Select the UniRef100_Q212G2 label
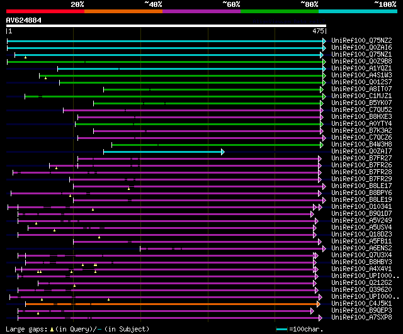Screen dimensions: 403x334 point(361,283)
